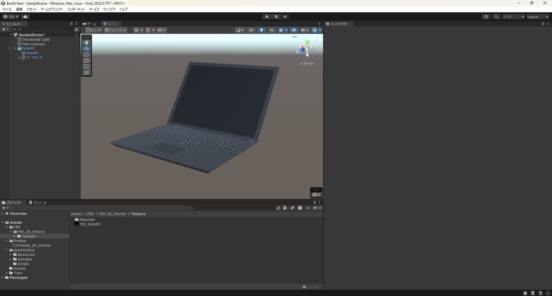Select the Scale tool
552x296 pixels.
pyautogui.click(x=87, y=60)
